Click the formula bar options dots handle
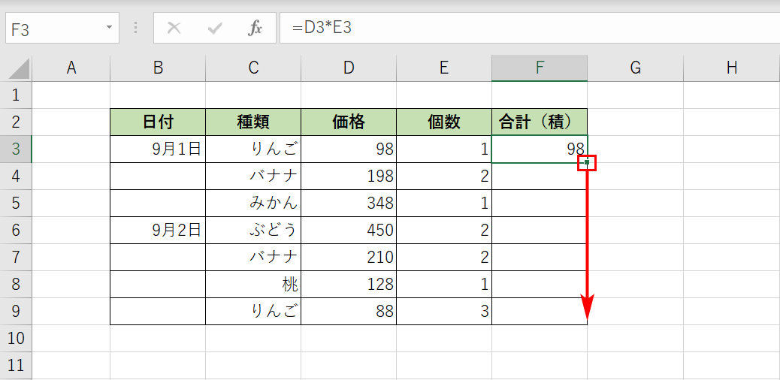 coord(135,28)
